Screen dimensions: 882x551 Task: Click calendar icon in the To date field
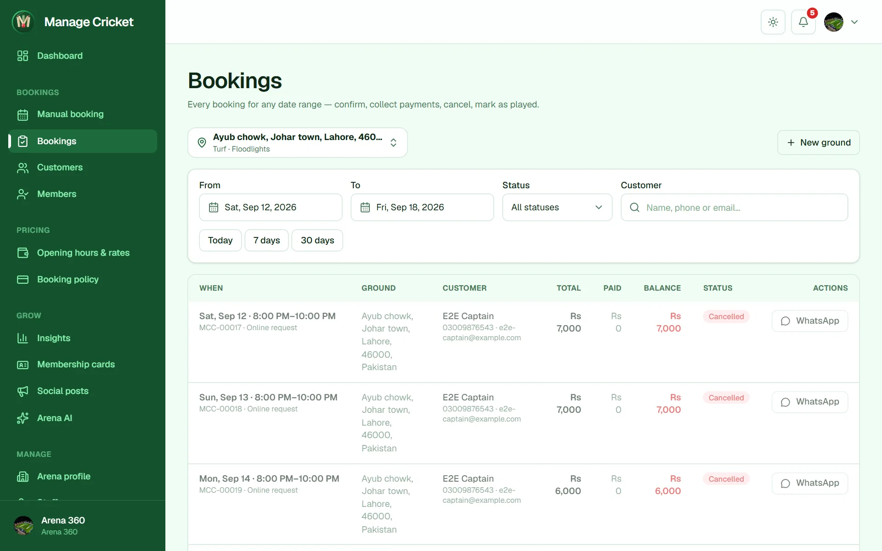click(365, 208)
